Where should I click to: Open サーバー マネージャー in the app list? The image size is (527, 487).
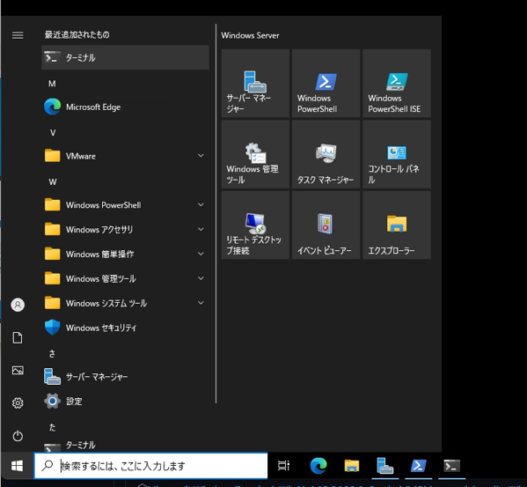coord(125,377)
